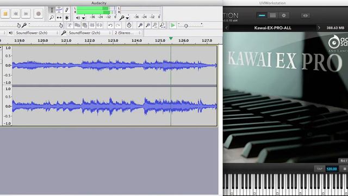Click the green playhead marker on the timeline

pos(171,39)
